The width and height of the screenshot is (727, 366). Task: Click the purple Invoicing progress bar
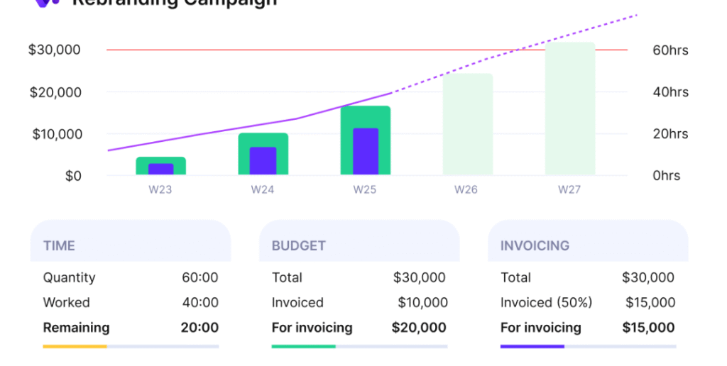532,347
